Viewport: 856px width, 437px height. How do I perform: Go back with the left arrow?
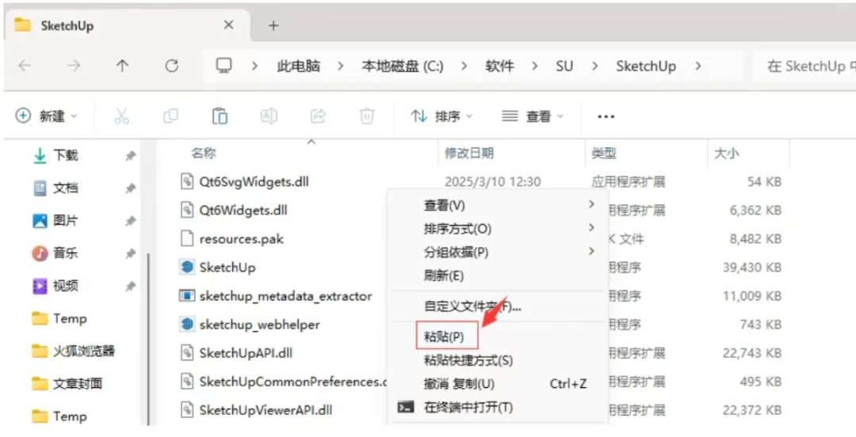[x=25, y=66]
